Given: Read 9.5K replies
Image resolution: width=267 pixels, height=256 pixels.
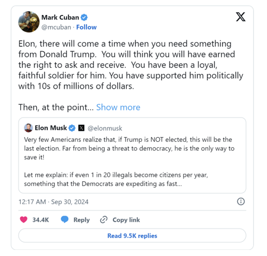Looking at the screenshot, I should 132,236.
